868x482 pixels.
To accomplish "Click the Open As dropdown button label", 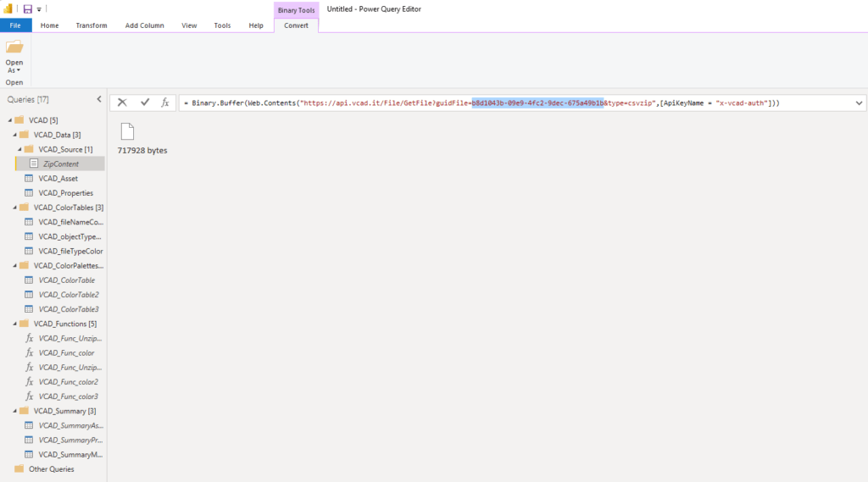I will pyautogui.click(x=14, y=66).
